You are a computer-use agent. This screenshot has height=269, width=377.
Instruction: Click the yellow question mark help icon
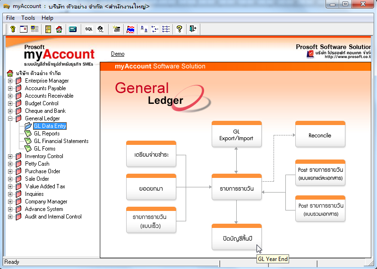pos(179,29)
